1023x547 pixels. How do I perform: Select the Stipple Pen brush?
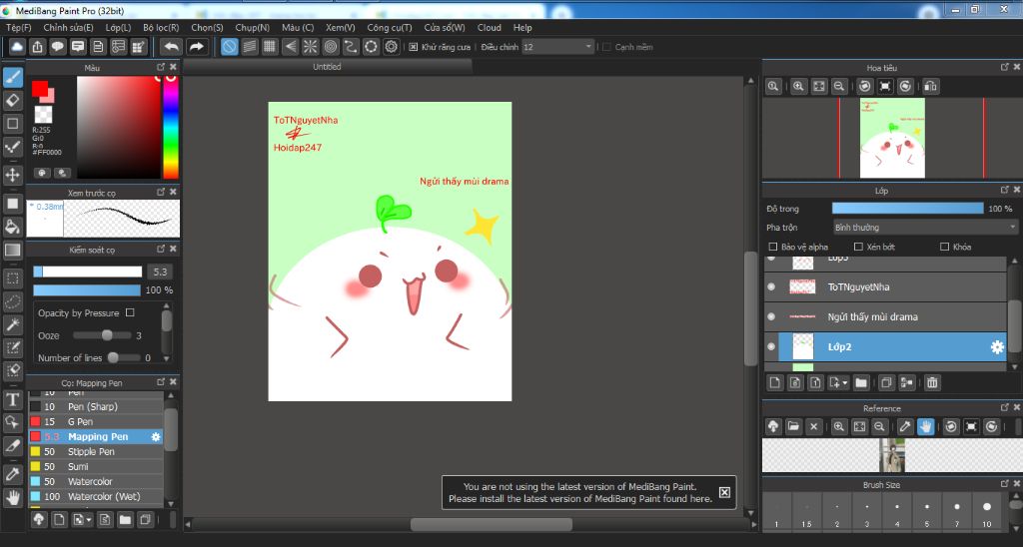click(95, 452)
